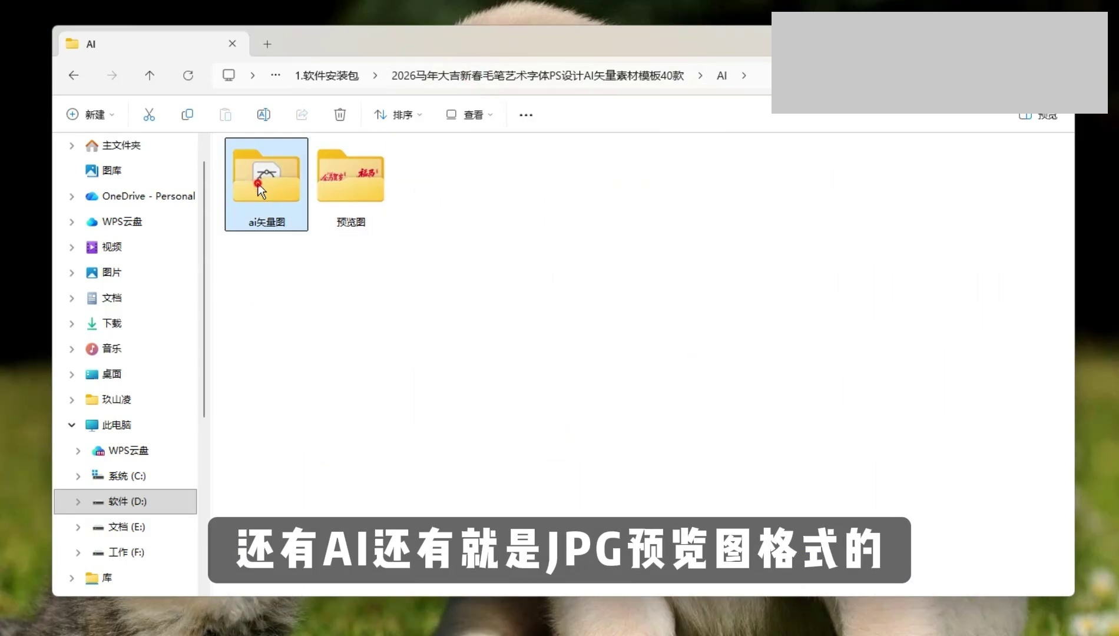The width and height of the screenshot is (1119, 636).
Task: Select 下载 in the navigation pane
Action: (112, 323)
